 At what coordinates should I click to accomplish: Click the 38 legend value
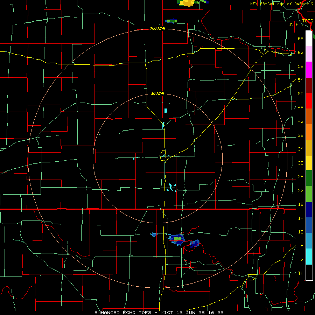pyautogui.click(x=301, y=135)
